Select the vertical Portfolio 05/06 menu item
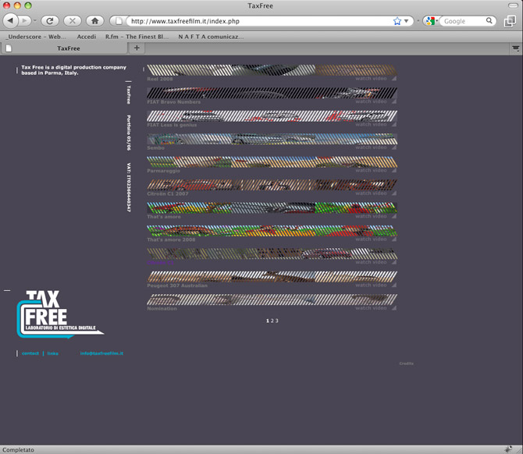 pos(129,133)
